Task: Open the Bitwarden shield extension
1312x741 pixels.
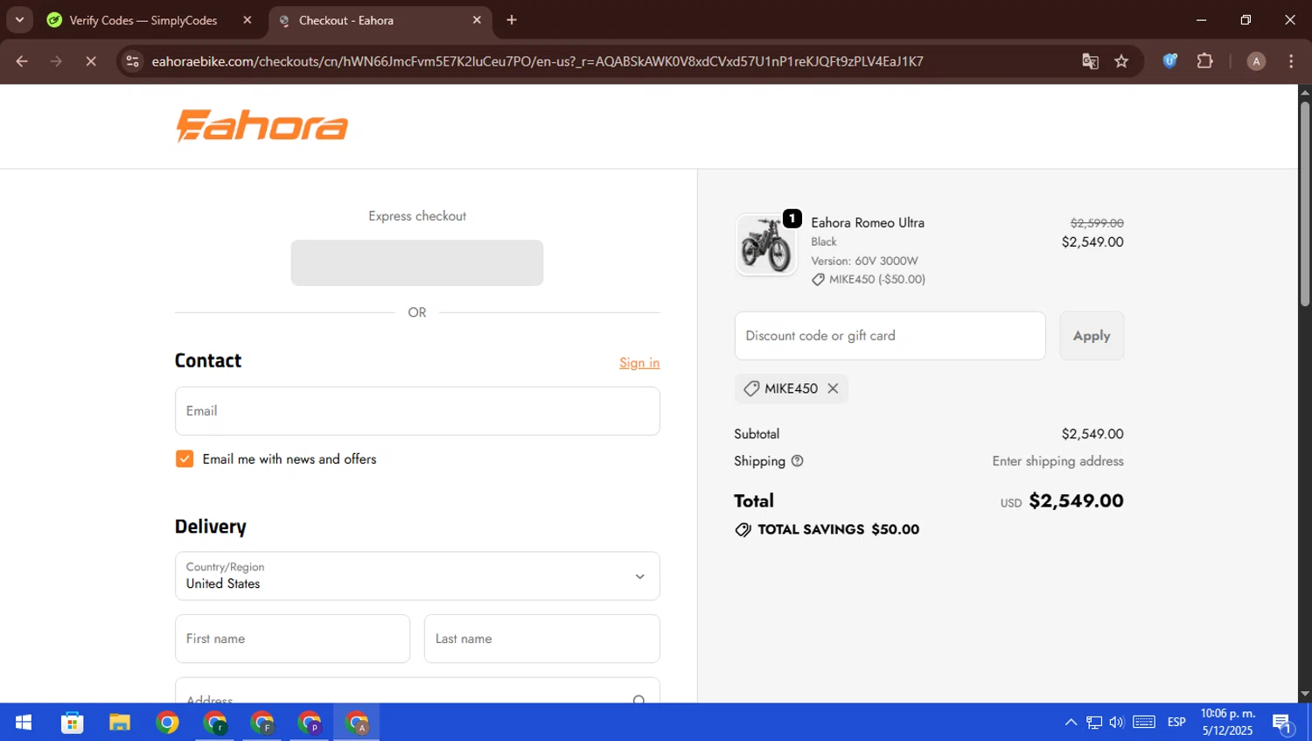Action: coord(1169,61)
